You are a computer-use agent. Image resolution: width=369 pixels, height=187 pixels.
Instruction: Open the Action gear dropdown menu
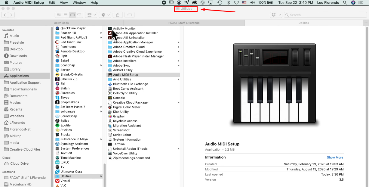click(106, 15)
